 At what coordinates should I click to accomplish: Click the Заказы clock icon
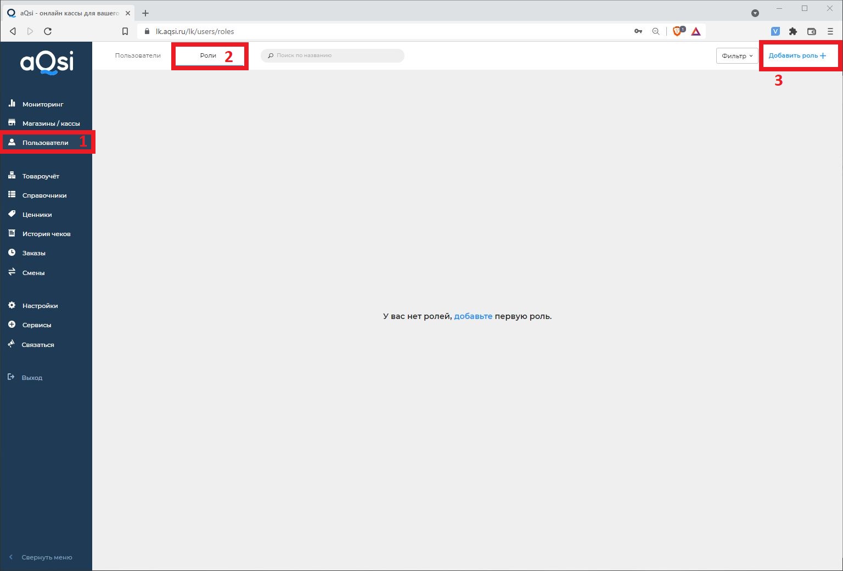12,253
